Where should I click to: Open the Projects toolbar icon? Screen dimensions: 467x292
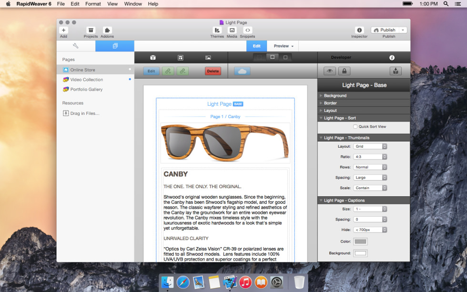(91, 30)
